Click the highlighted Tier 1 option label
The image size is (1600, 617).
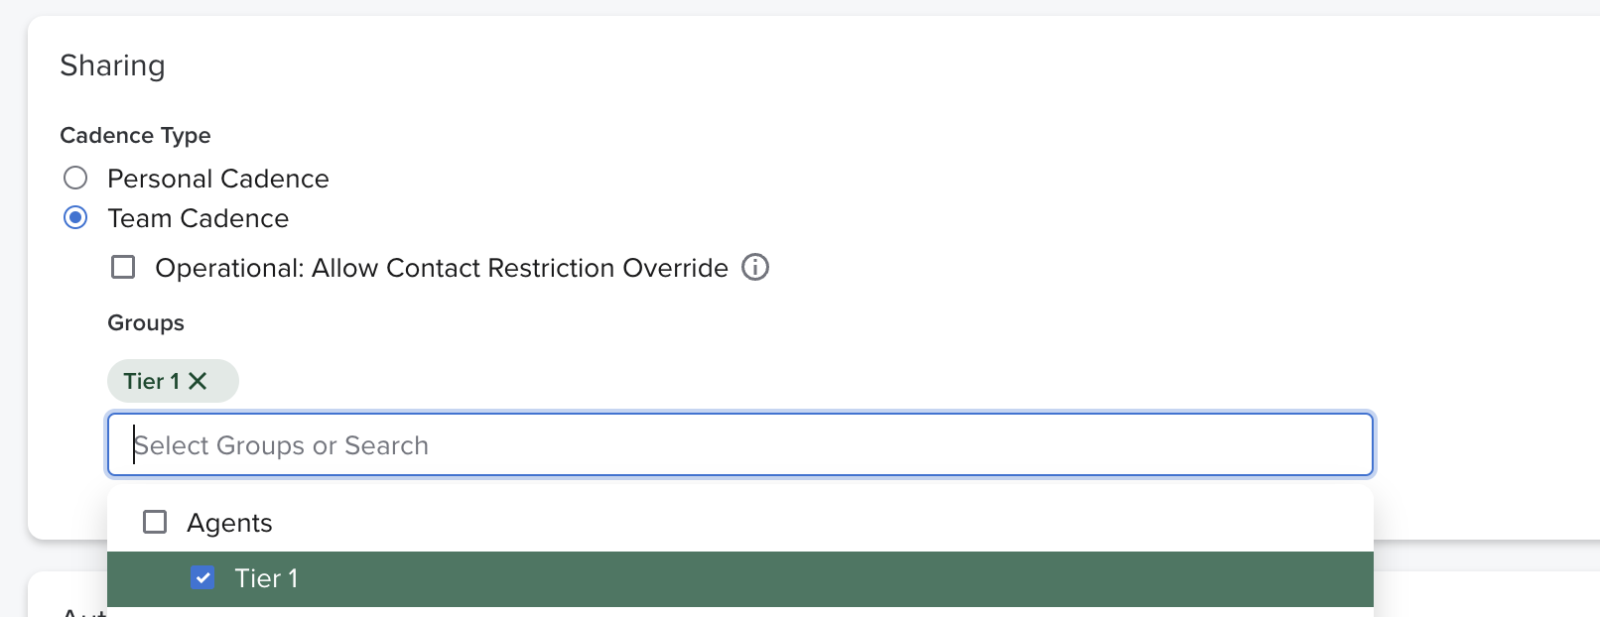[x=266, y=578]
